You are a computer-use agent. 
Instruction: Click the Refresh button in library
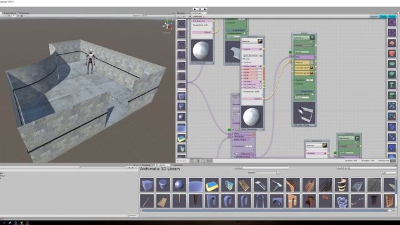coord(261,168)
